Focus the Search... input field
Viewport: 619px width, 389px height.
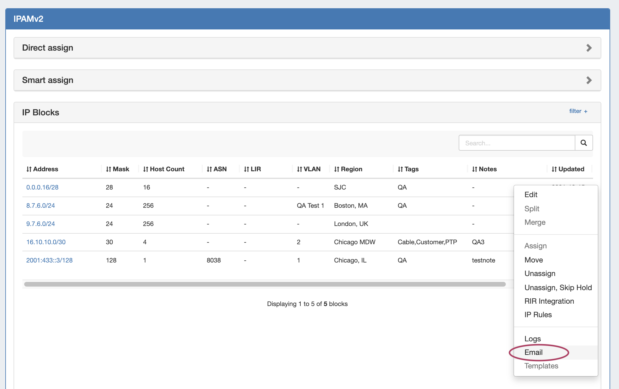(x=517, y=143)
